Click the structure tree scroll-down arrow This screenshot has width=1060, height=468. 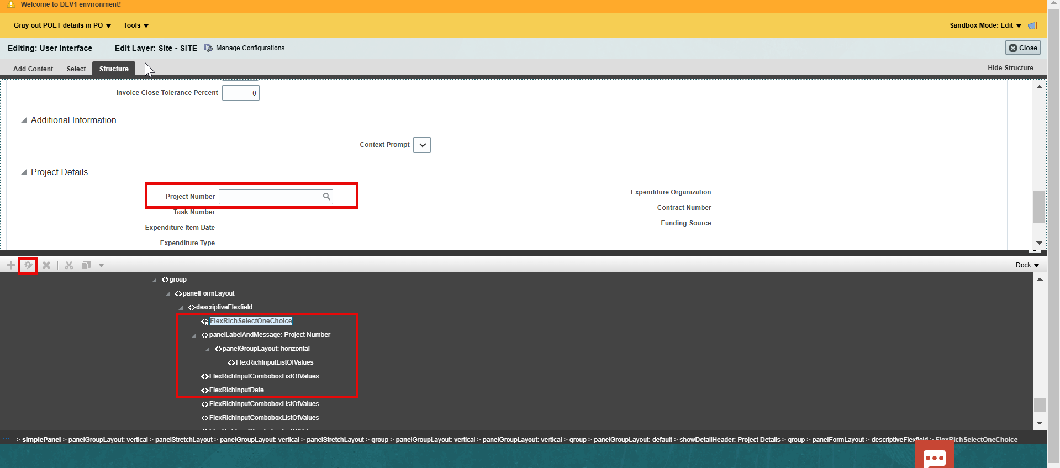click(1040, 423)
